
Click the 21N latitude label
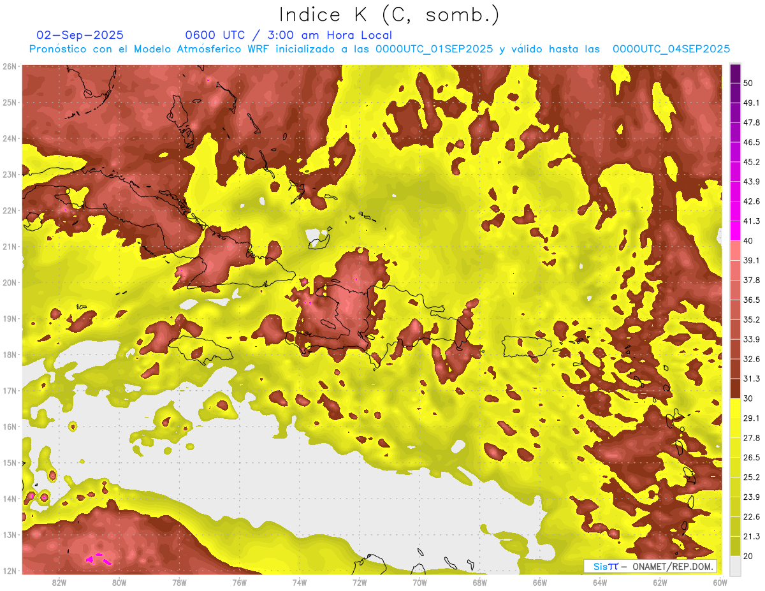coord(10,246)
